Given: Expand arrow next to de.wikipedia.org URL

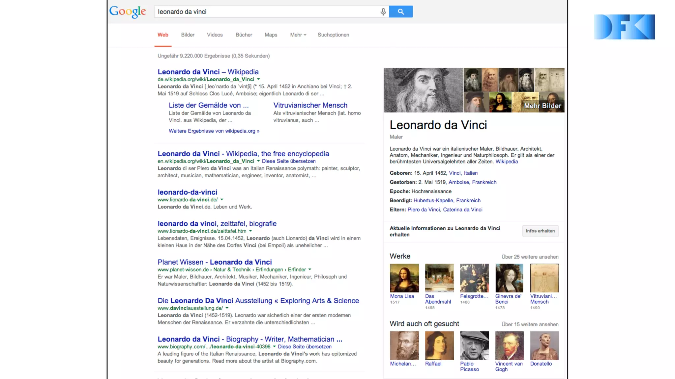Looking at the screenshot, I should (258, 79).
